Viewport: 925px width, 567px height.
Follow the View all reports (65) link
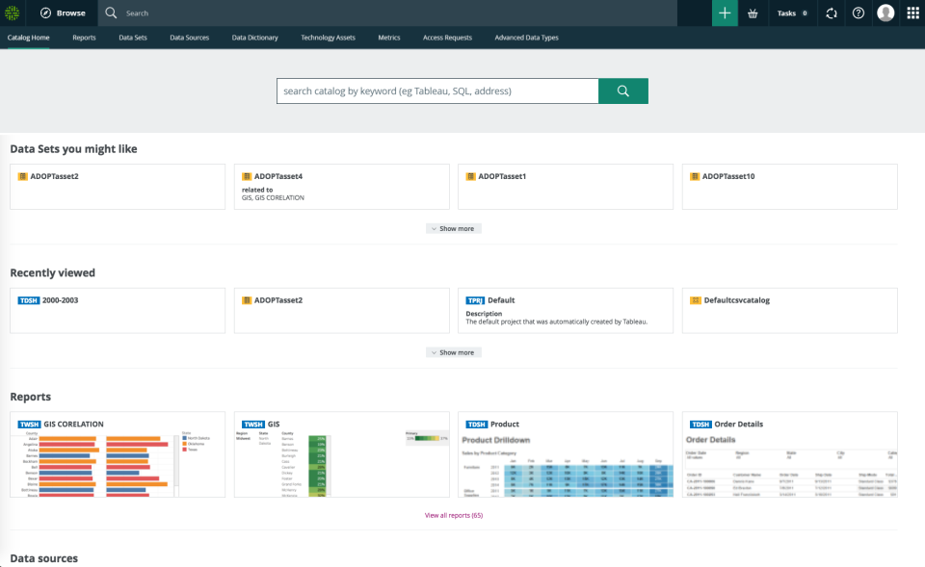pyautogui.click(x=453, y=516)
